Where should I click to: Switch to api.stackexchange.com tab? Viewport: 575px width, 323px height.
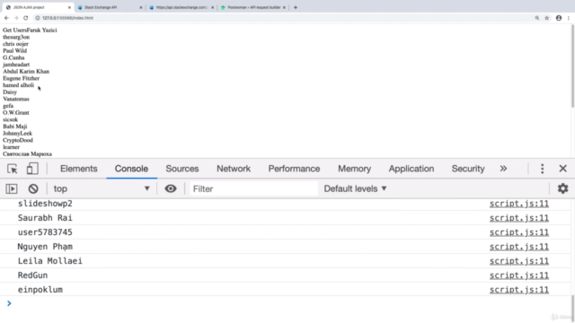[x=181, y=7]
